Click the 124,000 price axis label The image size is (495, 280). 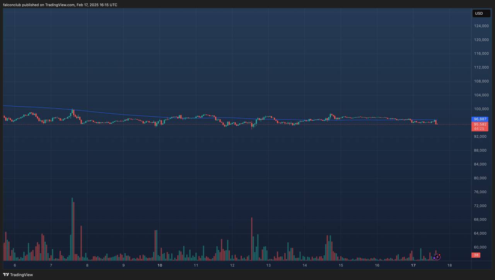click(481, 26)
